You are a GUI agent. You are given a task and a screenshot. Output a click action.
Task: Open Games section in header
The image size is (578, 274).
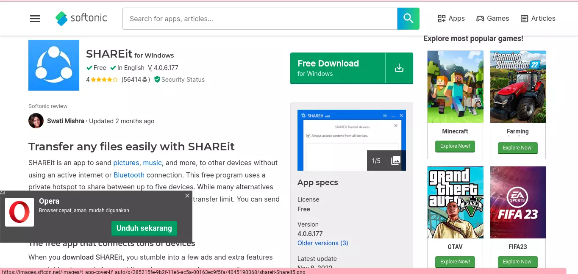pos(493,19)
